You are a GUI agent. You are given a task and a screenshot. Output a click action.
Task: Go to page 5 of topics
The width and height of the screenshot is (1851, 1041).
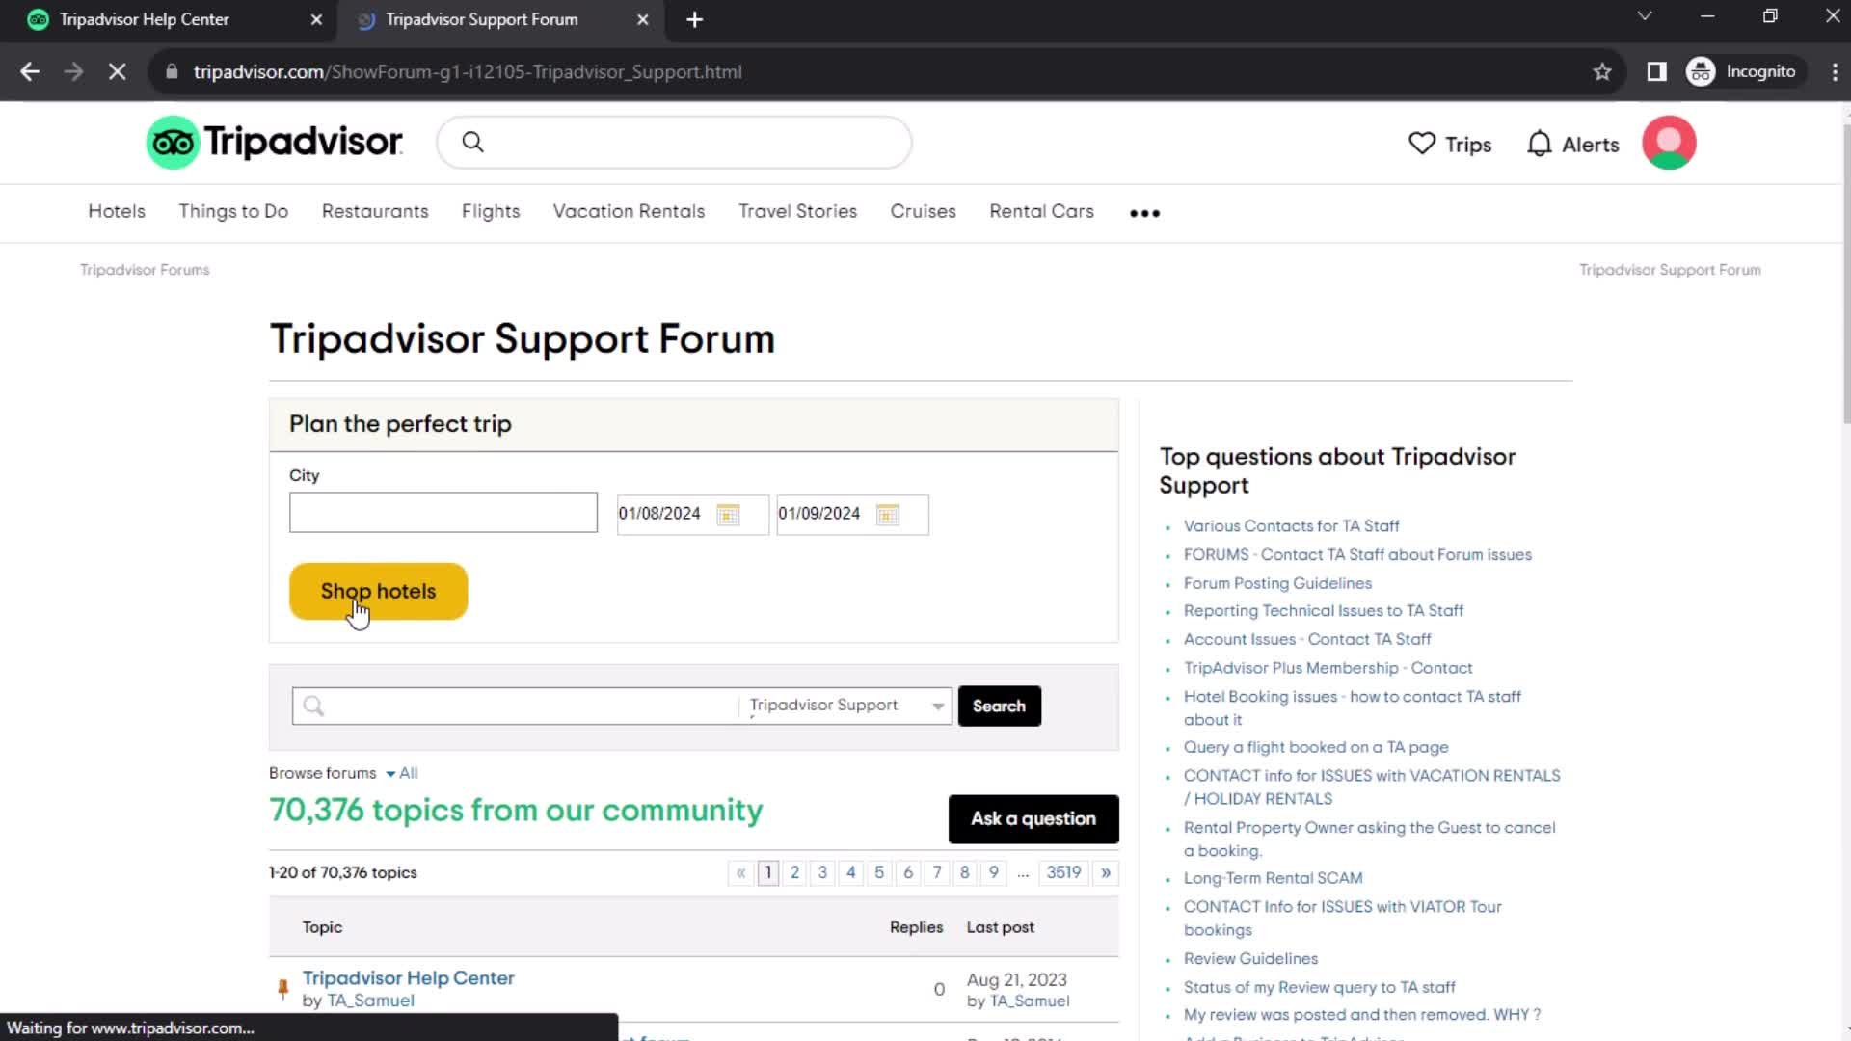click(878, 872)
